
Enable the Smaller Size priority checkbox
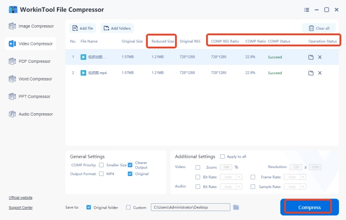pyautogui.click(x=101, y=165)
